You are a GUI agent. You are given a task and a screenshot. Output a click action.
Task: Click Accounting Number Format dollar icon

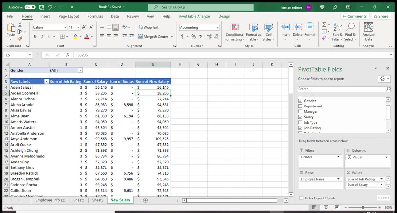pos(182,37)
